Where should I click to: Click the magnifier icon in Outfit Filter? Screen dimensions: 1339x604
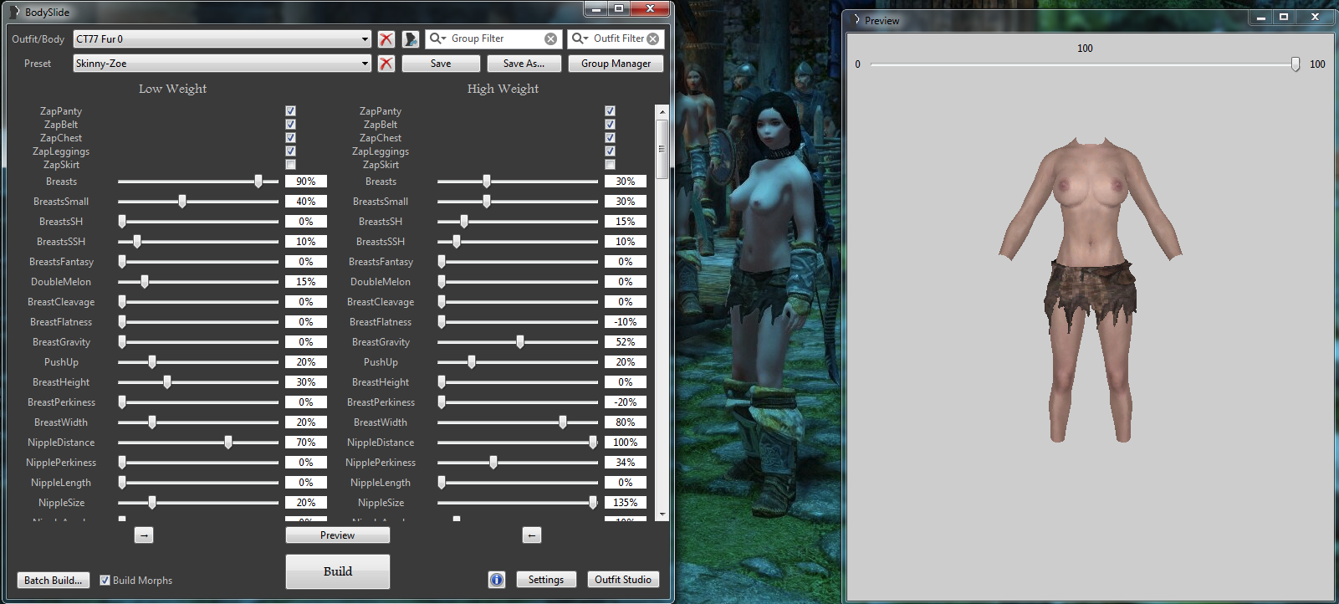[580, 38]
